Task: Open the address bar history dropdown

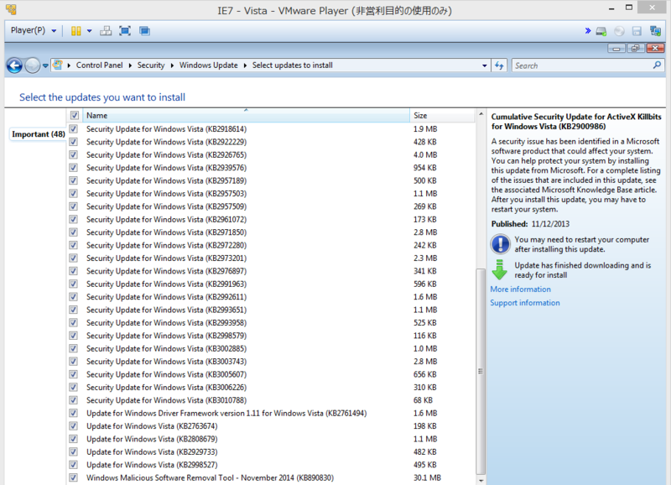Action: click(x=485, y=65)
